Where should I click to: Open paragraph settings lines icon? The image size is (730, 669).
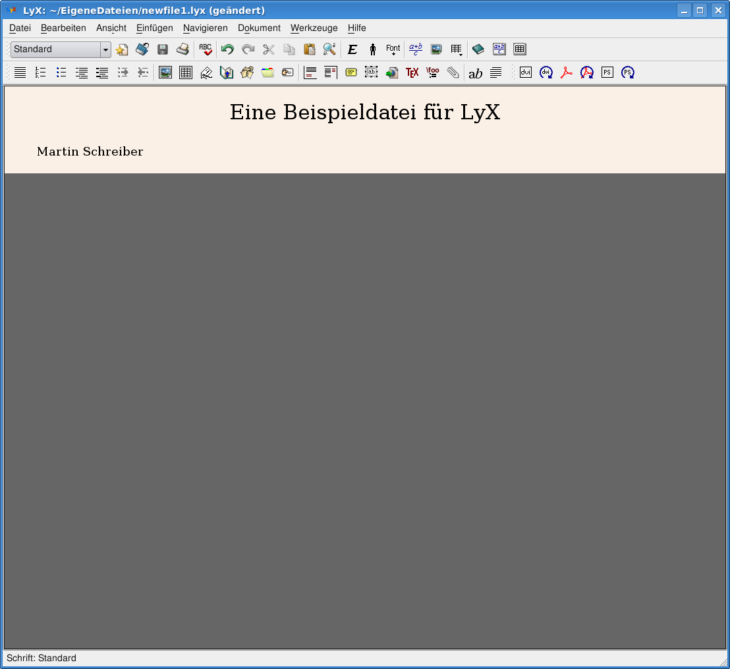(496, 73)
